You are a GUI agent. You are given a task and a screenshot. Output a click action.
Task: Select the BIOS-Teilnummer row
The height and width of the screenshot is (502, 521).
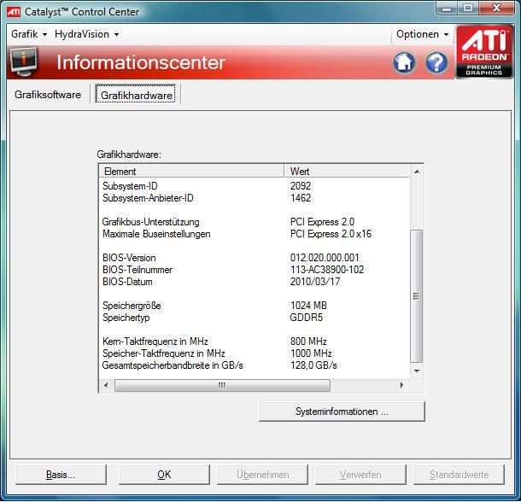(x=255, y=270)
